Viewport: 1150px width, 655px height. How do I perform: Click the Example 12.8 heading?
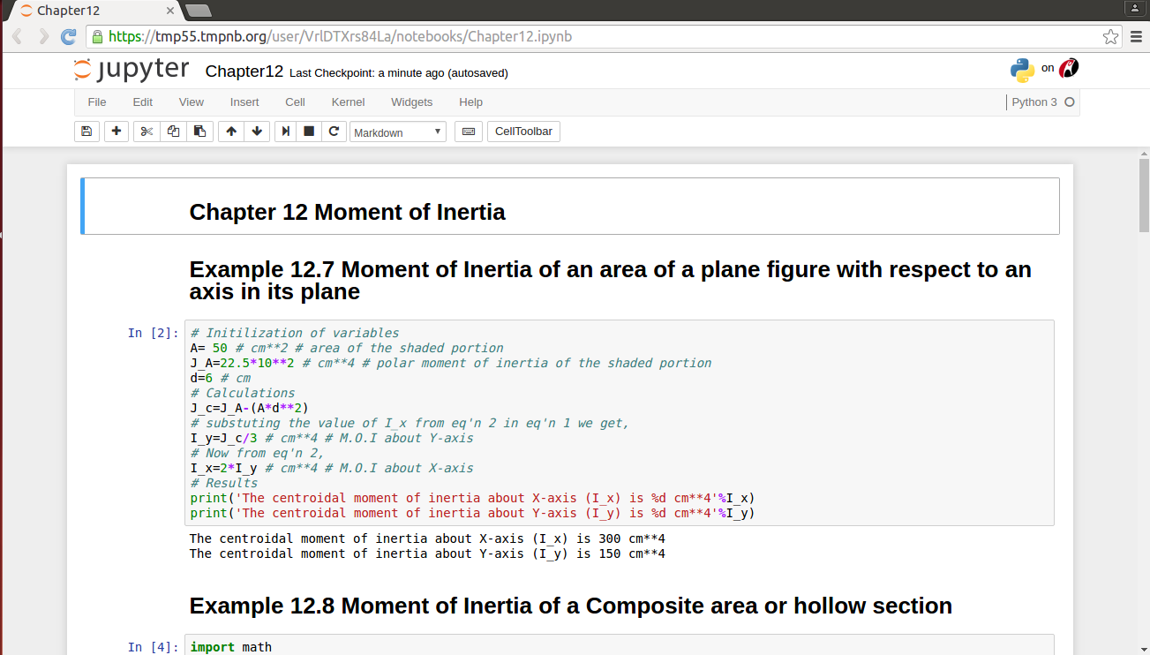tap(571, 606)
